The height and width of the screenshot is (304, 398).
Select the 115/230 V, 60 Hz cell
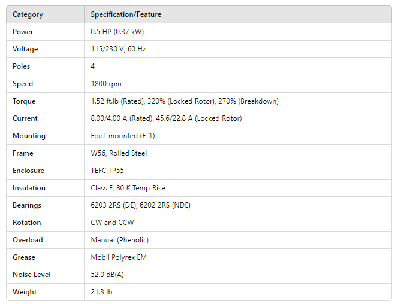click(118, 49)
